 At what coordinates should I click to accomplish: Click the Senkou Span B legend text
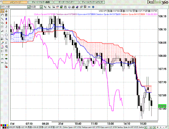click(x=133, y=14)
